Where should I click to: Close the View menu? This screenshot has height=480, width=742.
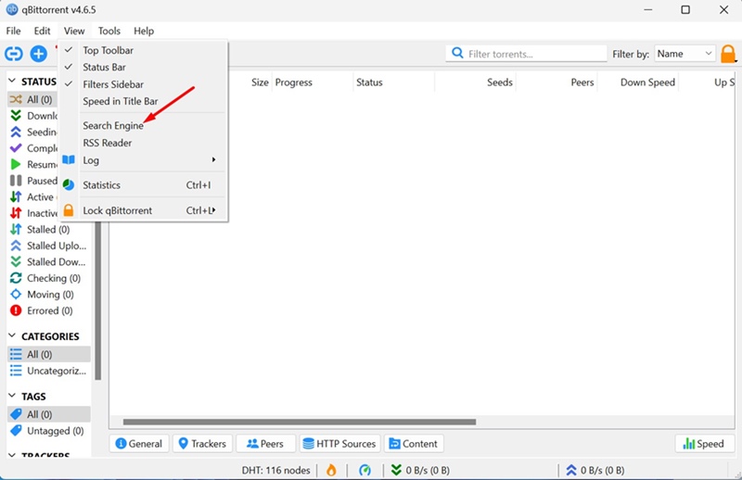click(74, 31)
